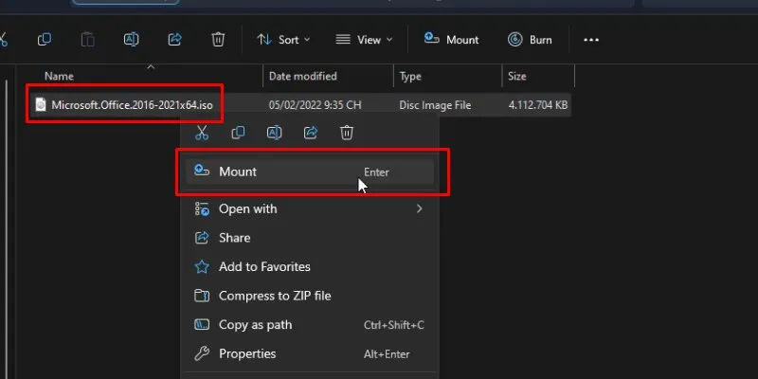The height and width of the screenshot is (379, 758).
Task: Click the Copy icon in the context menu
Action: [238, 133]
